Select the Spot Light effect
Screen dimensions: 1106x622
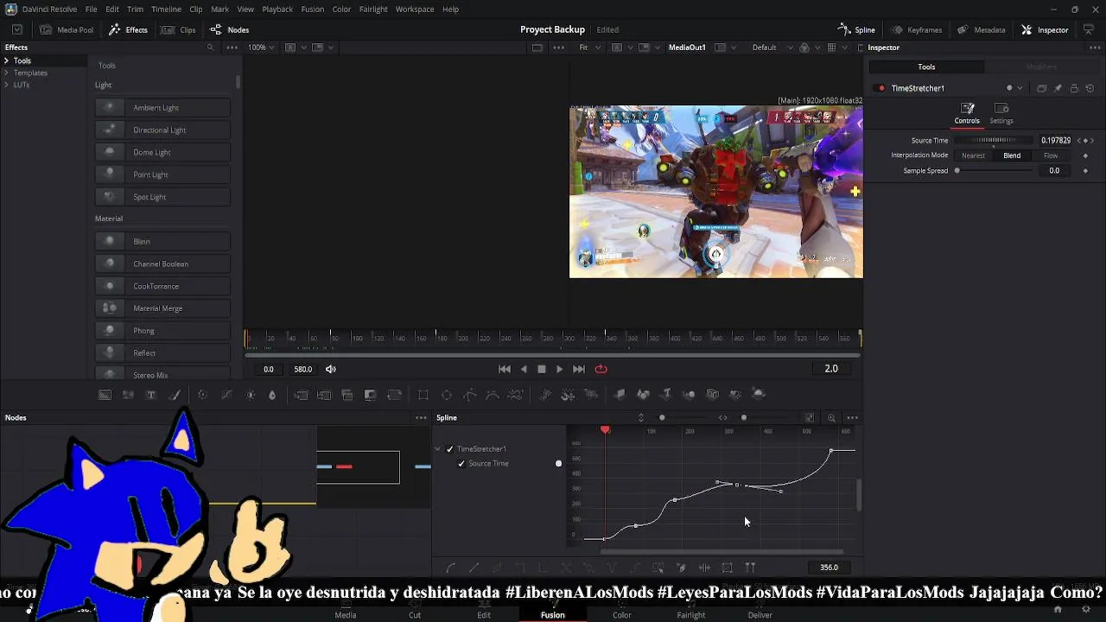(x=162, y=197)
